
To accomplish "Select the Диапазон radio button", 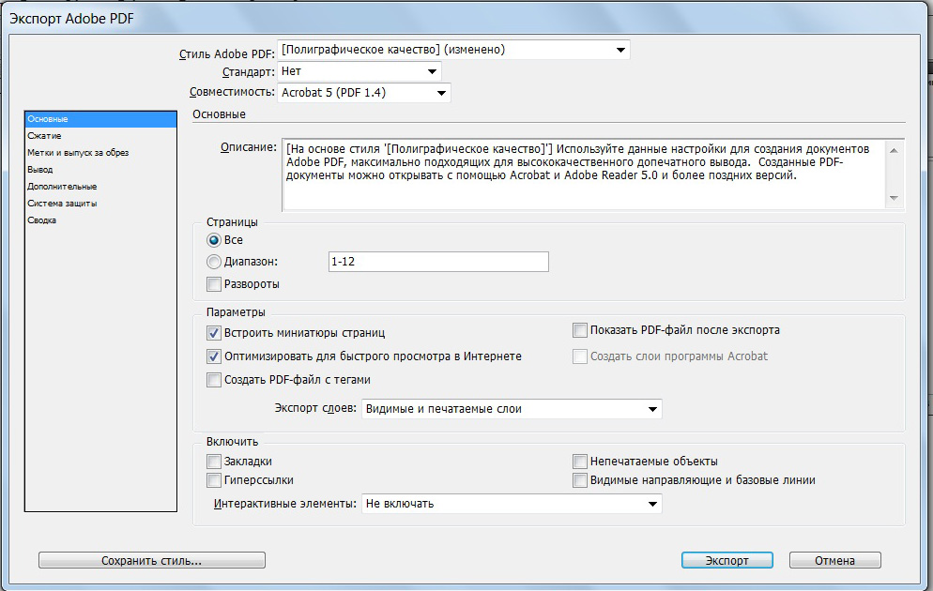I will click(x=214, y=262).
